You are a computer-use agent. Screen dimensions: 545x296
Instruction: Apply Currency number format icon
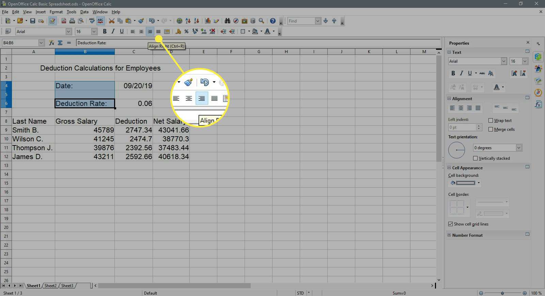point(178,31)
